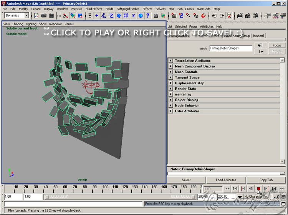Switch to the lambert1 tab
The height and width of the screenshot is (215, 288).
(258, 36)
